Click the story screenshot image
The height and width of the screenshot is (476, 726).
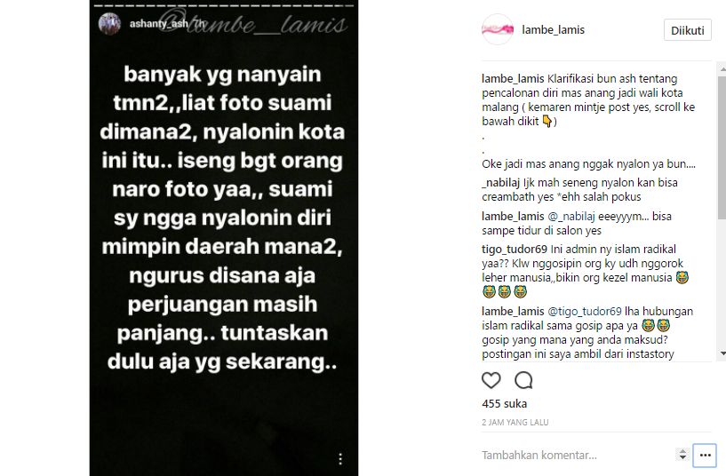(x=224, y=238)
